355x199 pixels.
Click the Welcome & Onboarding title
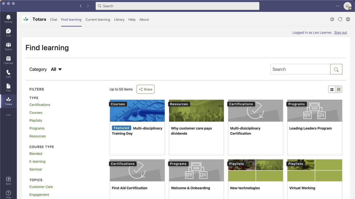tap(190, 188)
